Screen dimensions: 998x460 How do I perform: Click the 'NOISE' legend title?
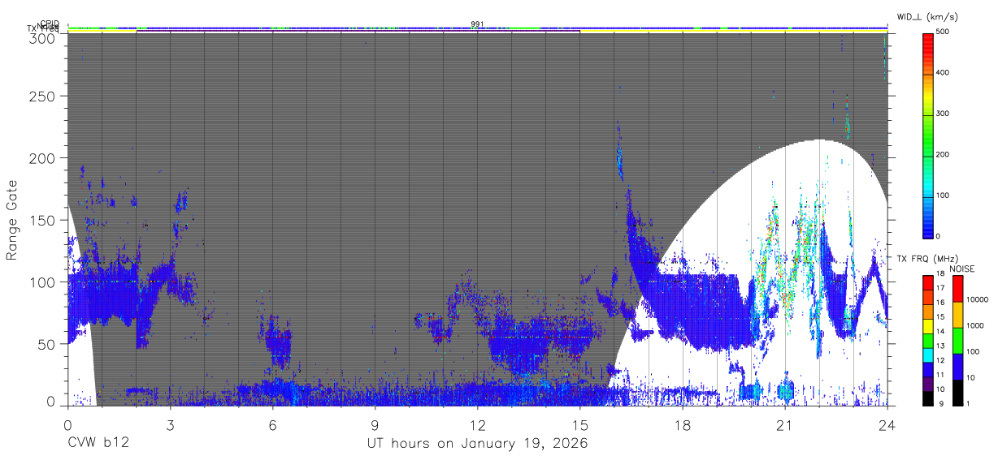pos(961,269)
